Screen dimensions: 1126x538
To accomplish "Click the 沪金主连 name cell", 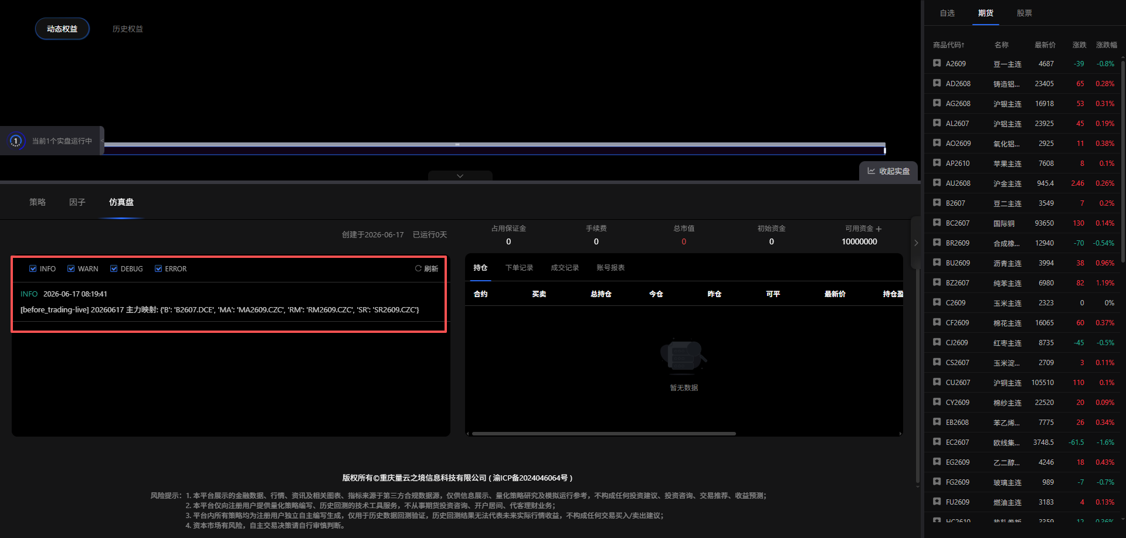I will coord(1008,183).
